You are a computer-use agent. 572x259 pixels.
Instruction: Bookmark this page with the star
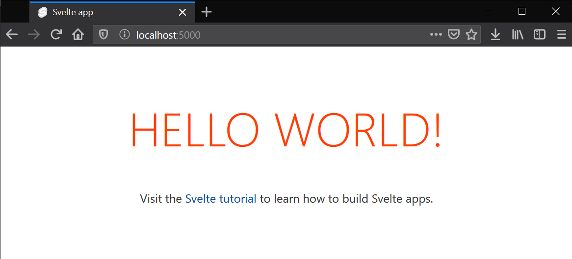(x=471, y=34)
